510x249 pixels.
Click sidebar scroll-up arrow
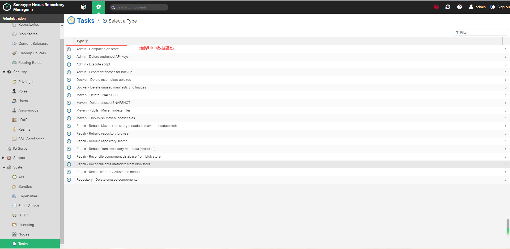(62, 25)
